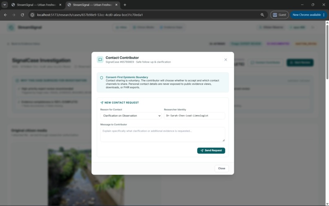Close the second StreamSignal tab
The image size is (329, 206).
(x=116, y=5)
